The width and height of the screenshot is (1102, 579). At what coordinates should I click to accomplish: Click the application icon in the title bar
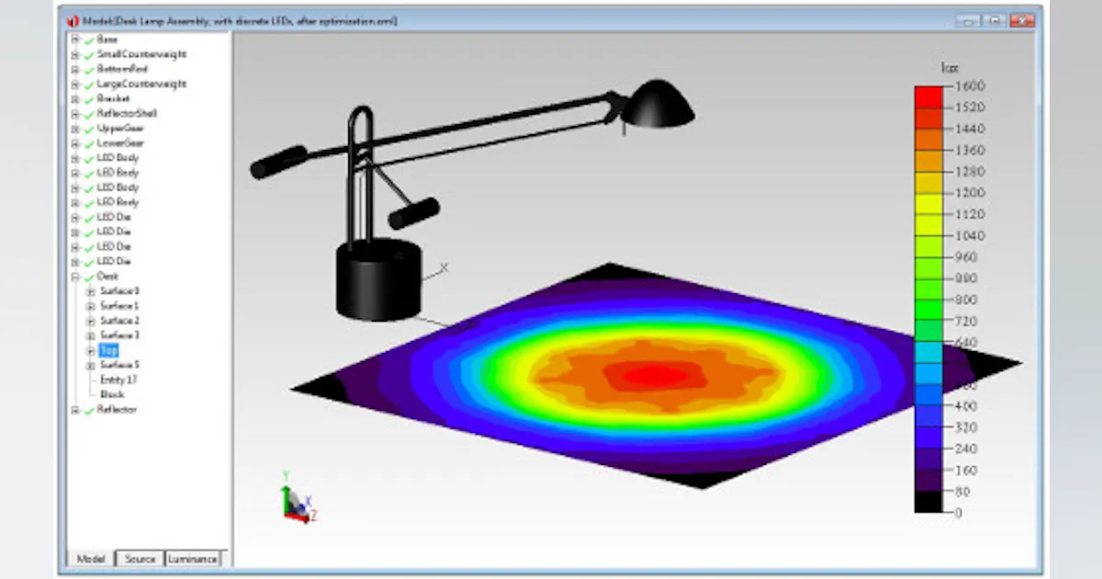pos(74,20)
